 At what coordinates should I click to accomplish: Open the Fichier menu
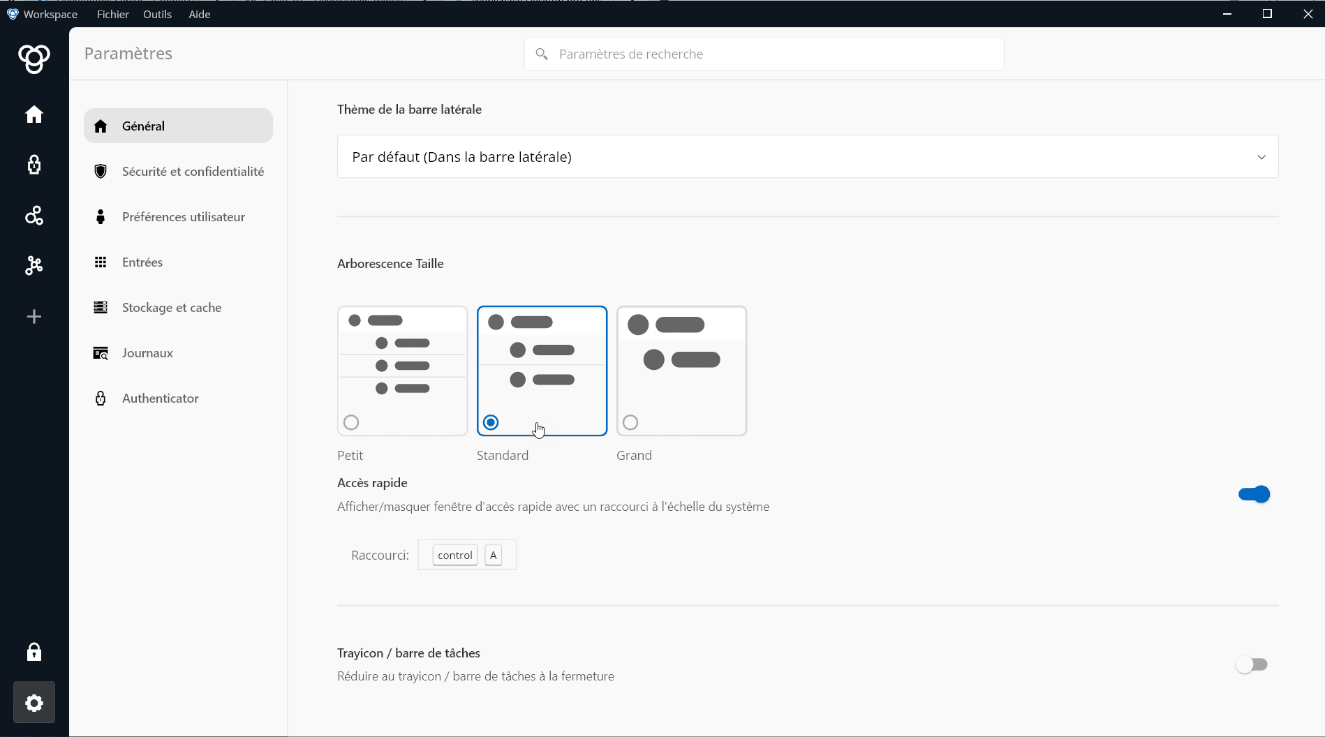(112, 14)
